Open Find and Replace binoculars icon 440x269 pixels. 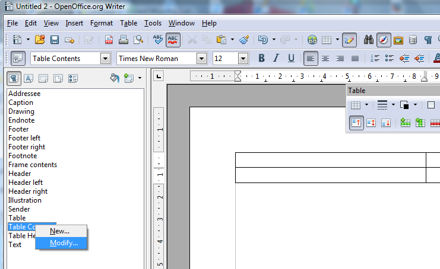(x=369, y=40)
